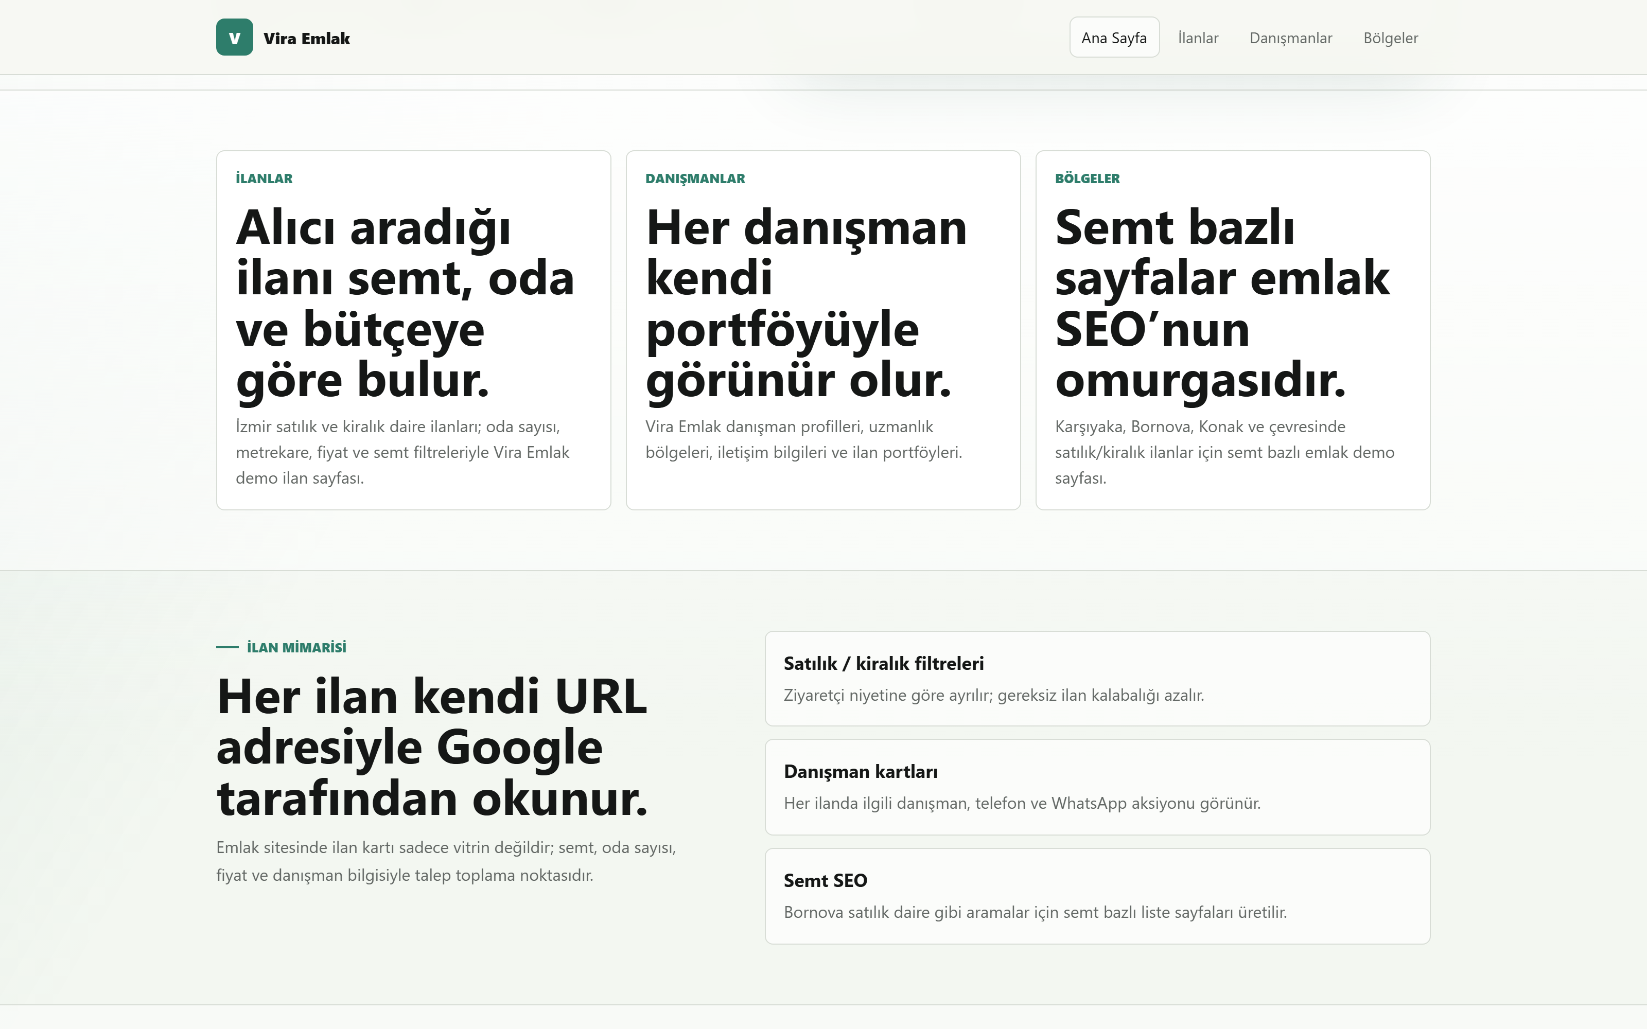The height and width of the screenshot is (1029, 1647).
Task: Go to the İlanlar nav item
Action: point(1198,38)
